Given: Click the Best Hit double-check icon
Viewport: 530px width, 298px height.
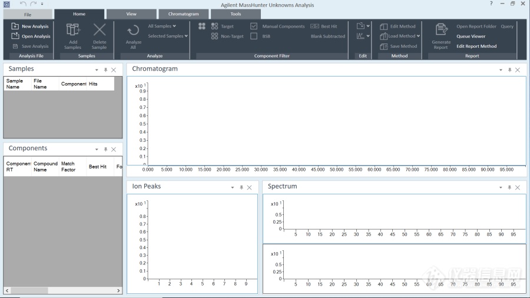Looking at the screenshot, I should click(x=314, y=26).
